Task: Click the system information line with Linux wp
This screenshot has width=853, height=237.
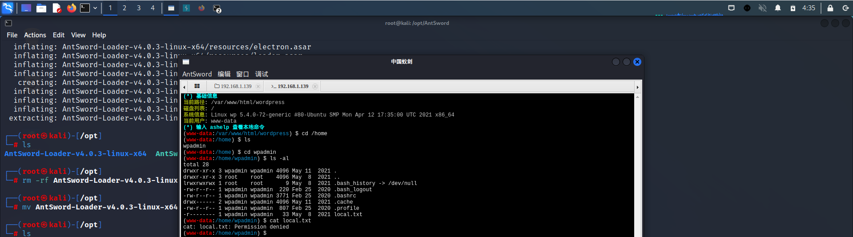Action: click(319, 115)
